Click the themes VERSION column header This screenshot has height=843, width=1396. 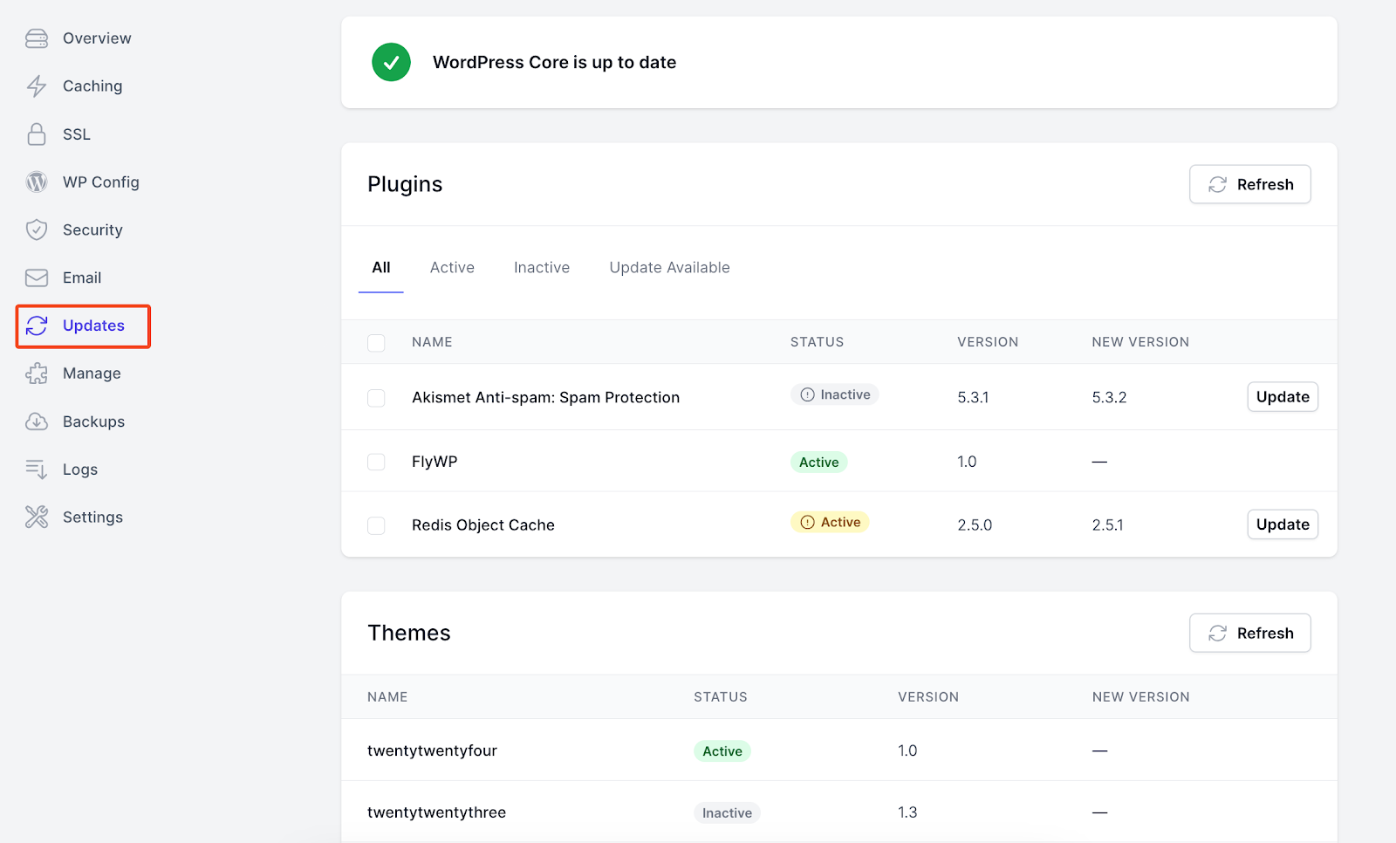pos(928,697)
